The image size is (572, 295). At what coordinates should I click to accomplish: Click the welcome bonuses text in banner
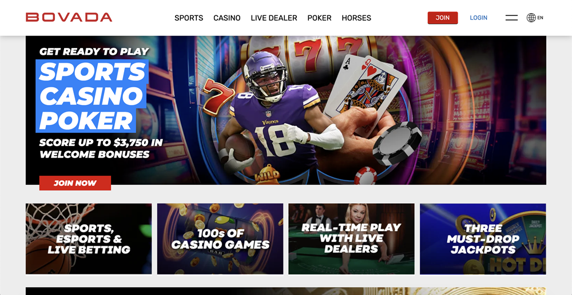[101, 148]
